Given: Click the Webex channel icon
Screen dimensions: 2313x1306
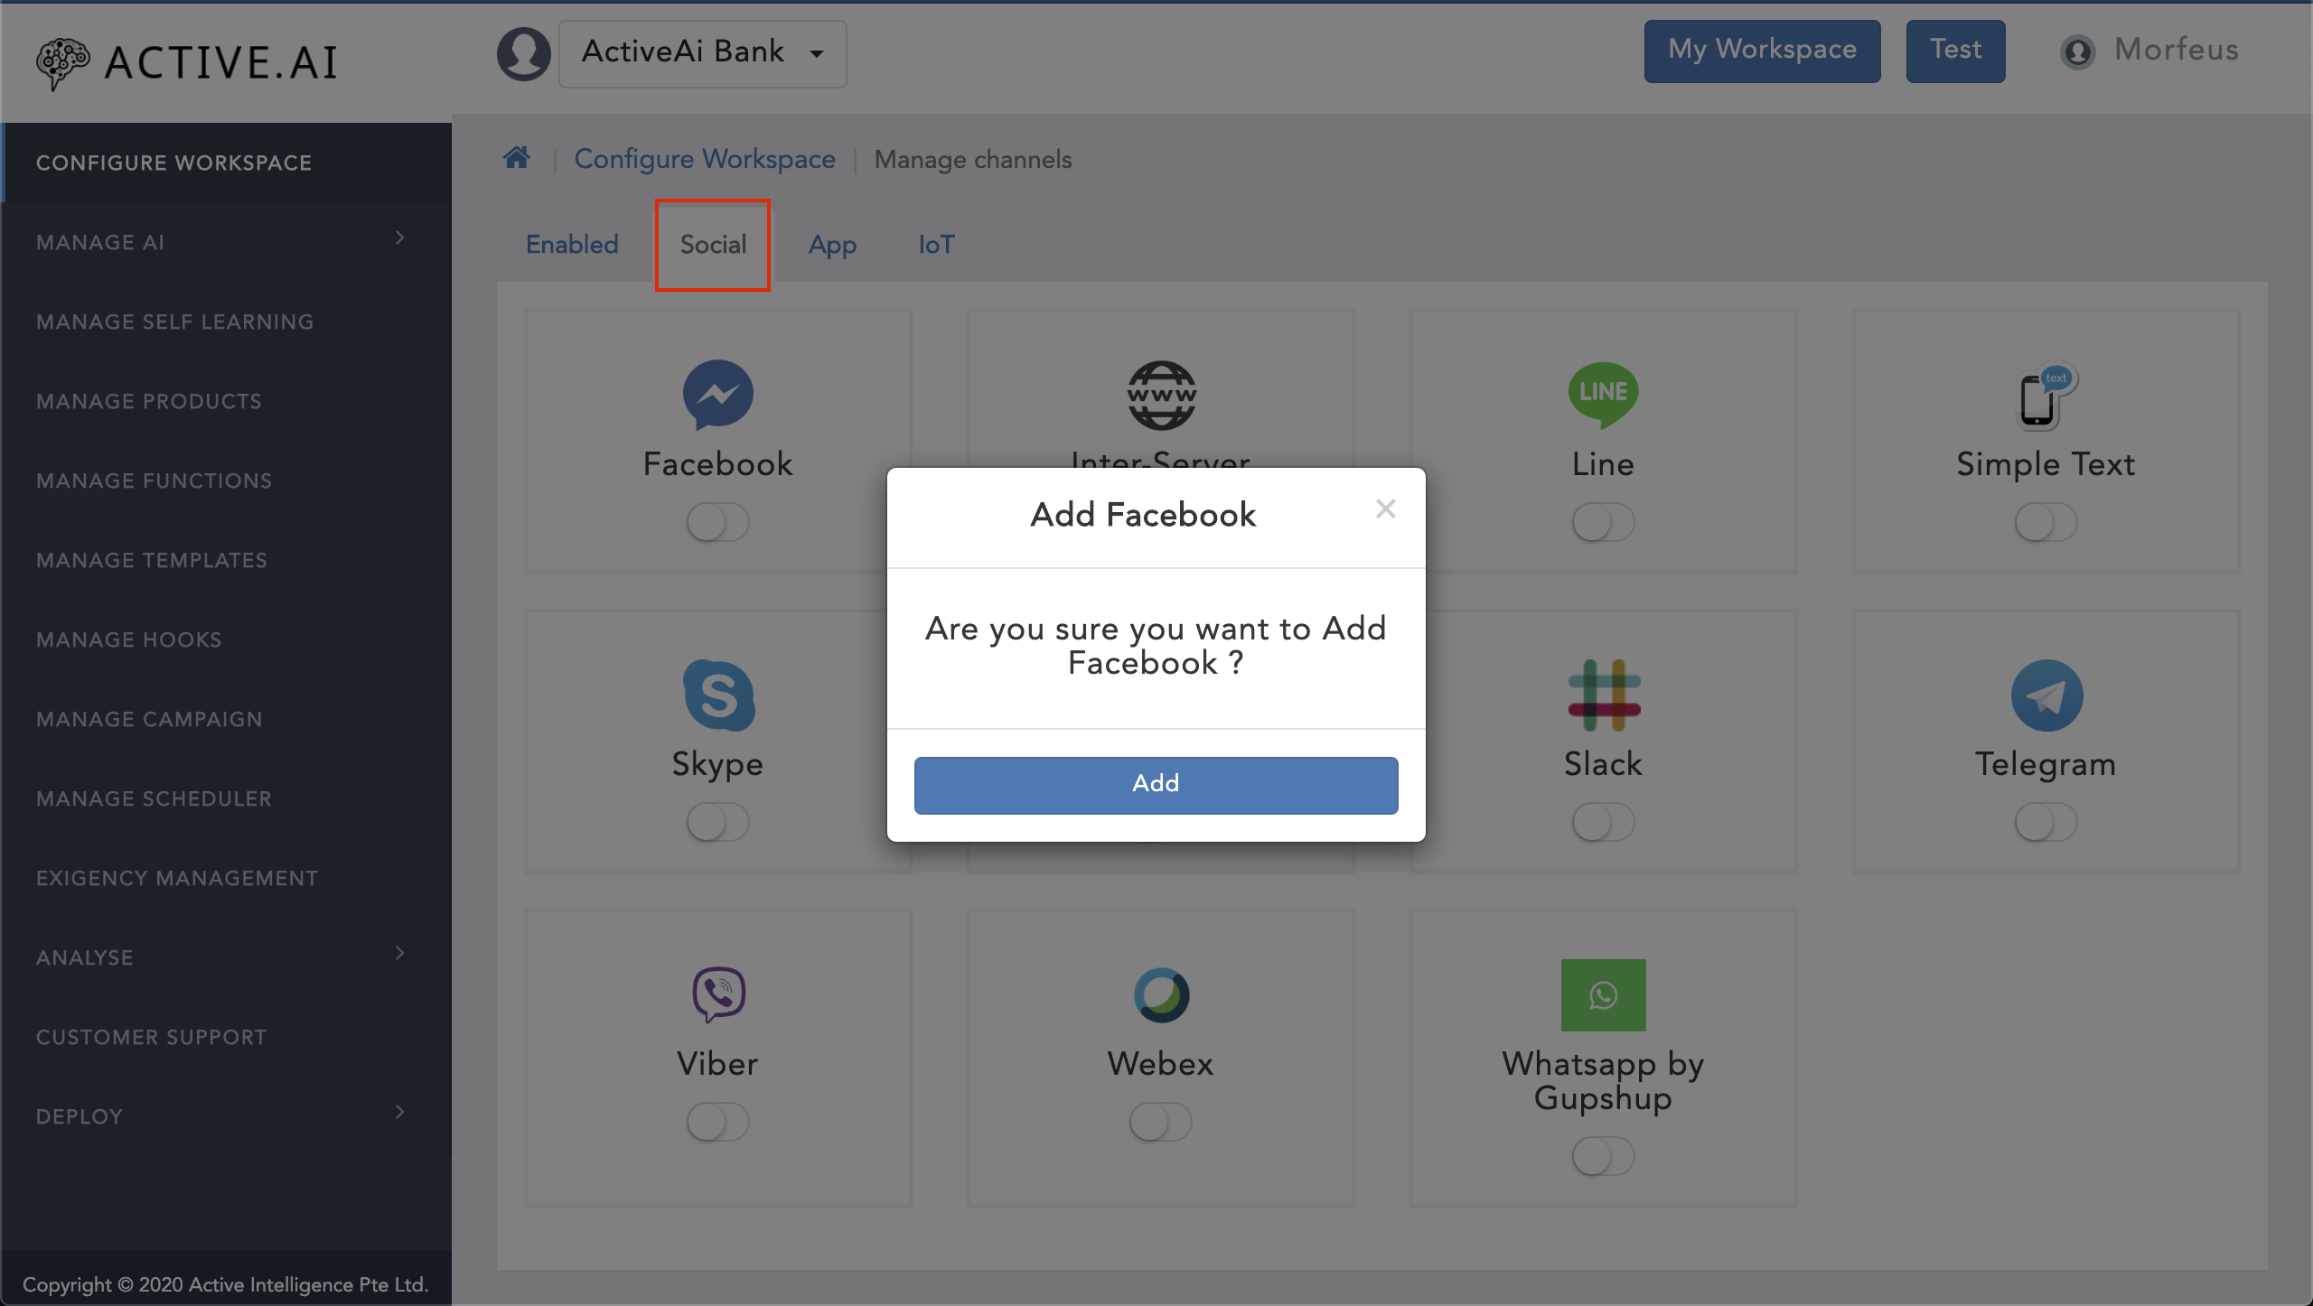Looking at the screenshot, I should tap(1161, 994).
